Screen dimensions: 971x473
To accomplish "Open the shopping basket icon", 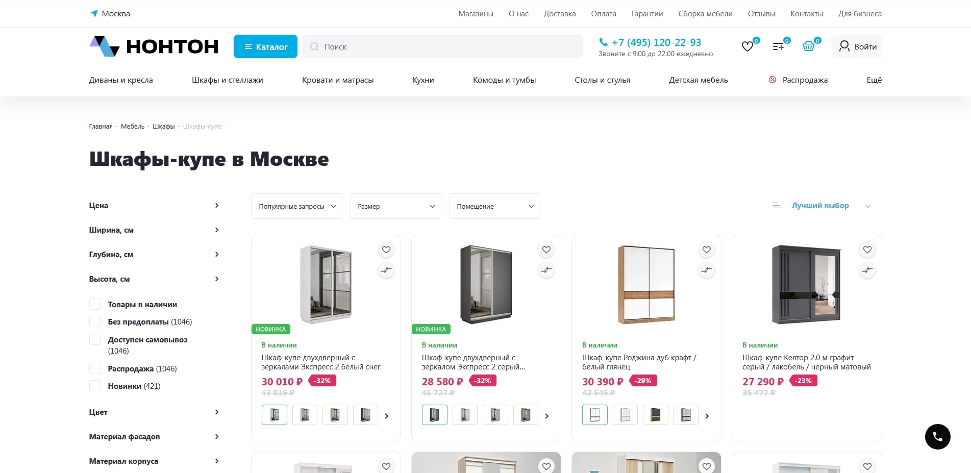I will (809, 46).
